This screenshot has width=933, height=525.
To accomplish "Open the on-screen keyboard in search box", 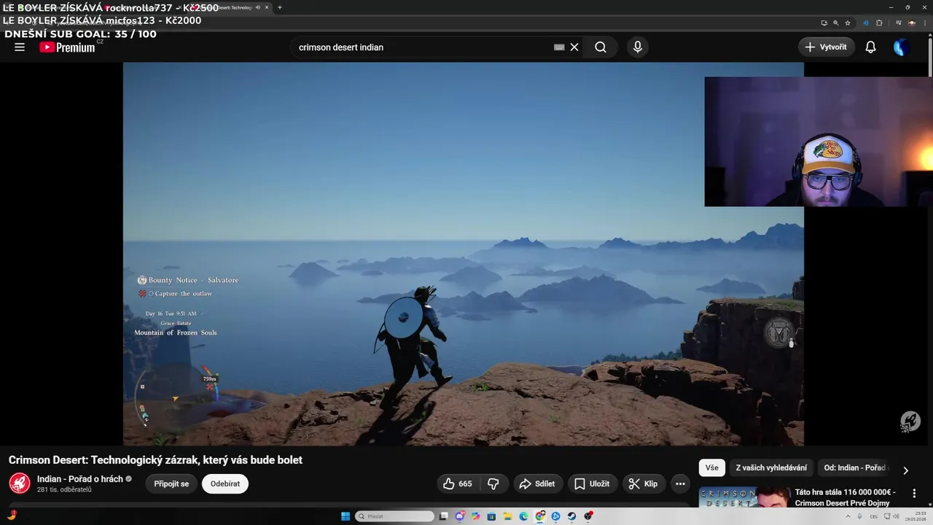I will pyautogui.click(x=559, y=47).
